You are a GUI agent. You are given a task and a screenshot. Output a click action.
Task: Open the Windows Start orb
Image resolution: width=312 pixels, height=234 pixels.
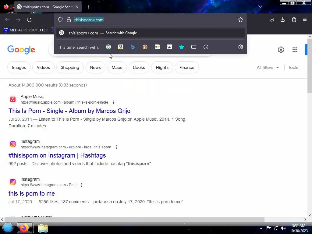coord(8,228)
